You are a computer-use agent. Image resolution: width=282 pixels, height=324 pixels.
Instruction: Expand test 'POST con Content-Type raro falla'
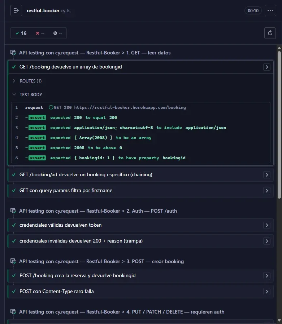(141, 291)
